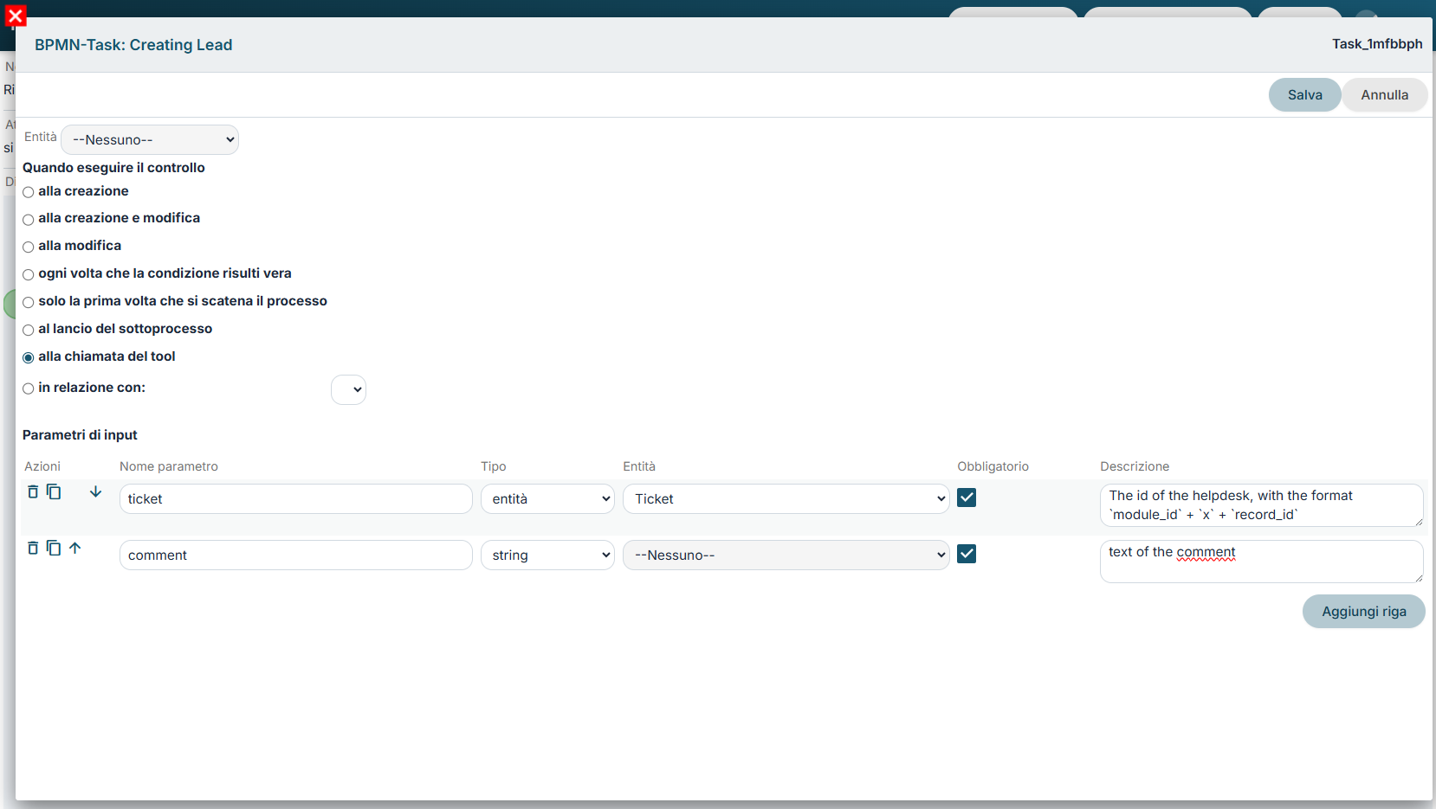Click the Annulla button
The height and width of the screenshot is (809, 1436).
(x=1384, y=95)
